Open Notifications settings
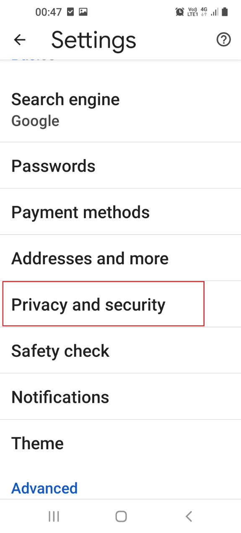 coord(120,397)
